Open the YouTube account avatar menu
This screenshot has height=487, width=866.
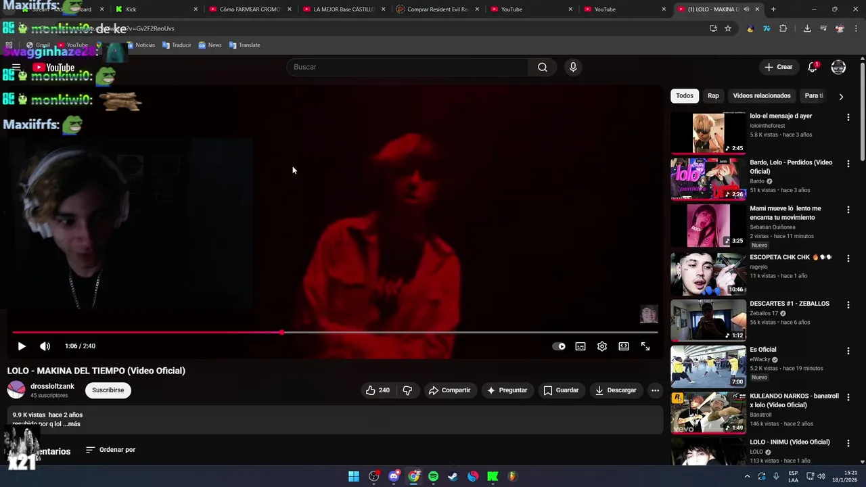pos(838,67)
